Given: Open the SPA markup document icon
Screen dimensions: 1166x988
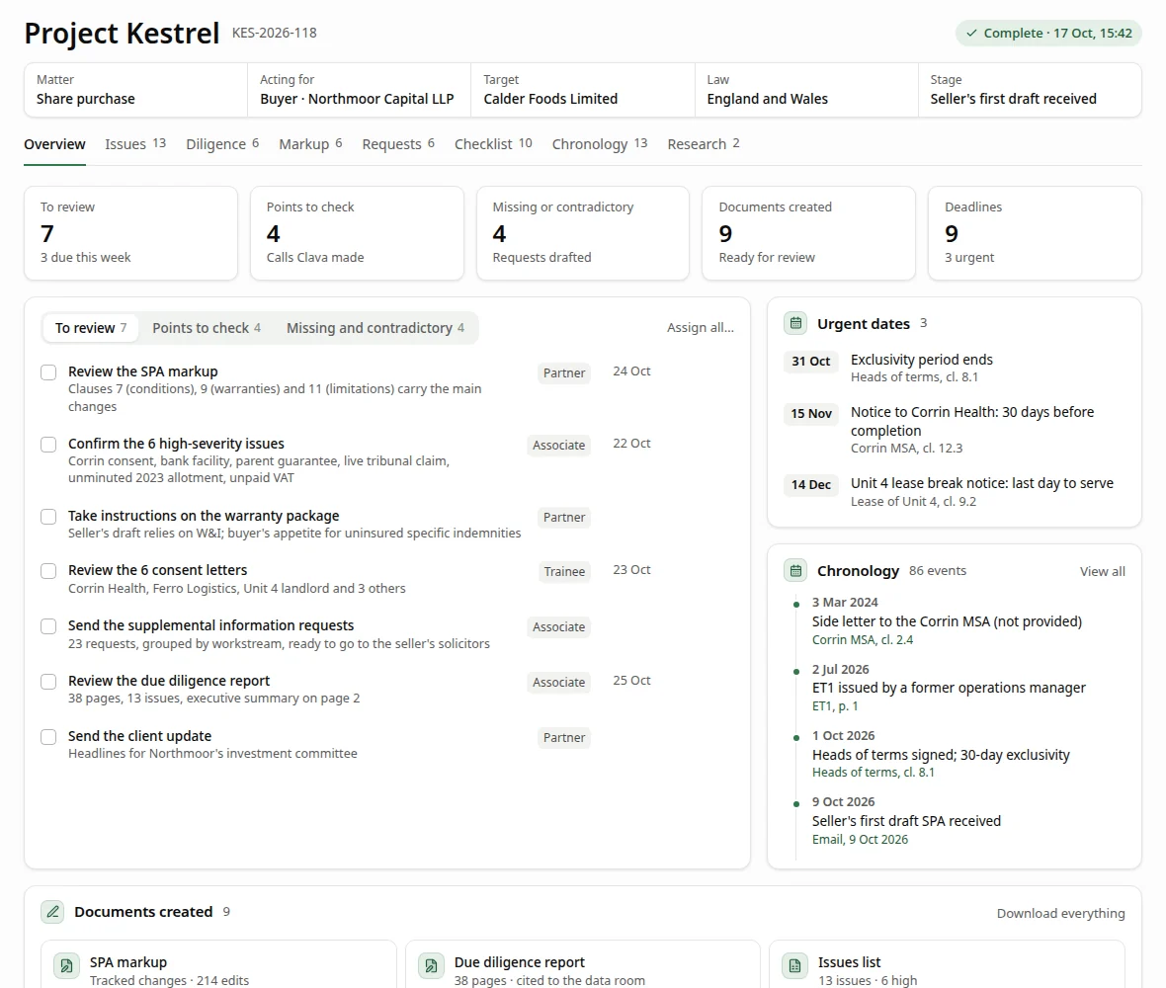Looking at the screenshot, I should click(x=67, y=966).
